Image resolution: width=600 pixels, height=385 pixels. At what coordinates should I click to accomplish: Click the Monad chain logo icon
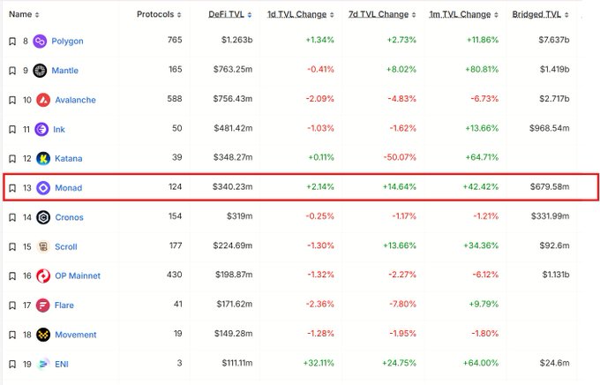click(42, 188)
